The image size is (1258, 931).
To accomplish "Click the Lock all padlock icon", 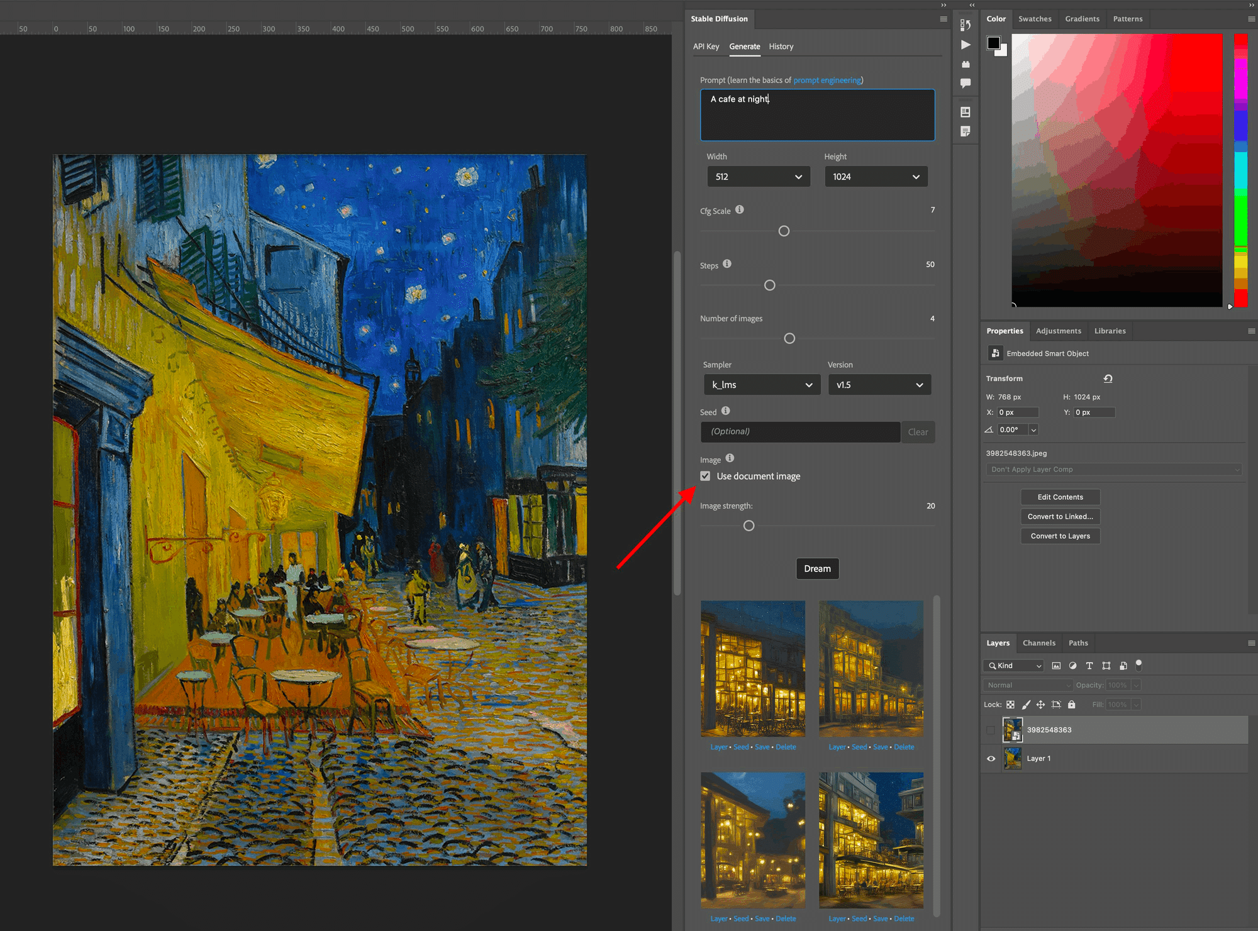I will [x=1072, y=704].
